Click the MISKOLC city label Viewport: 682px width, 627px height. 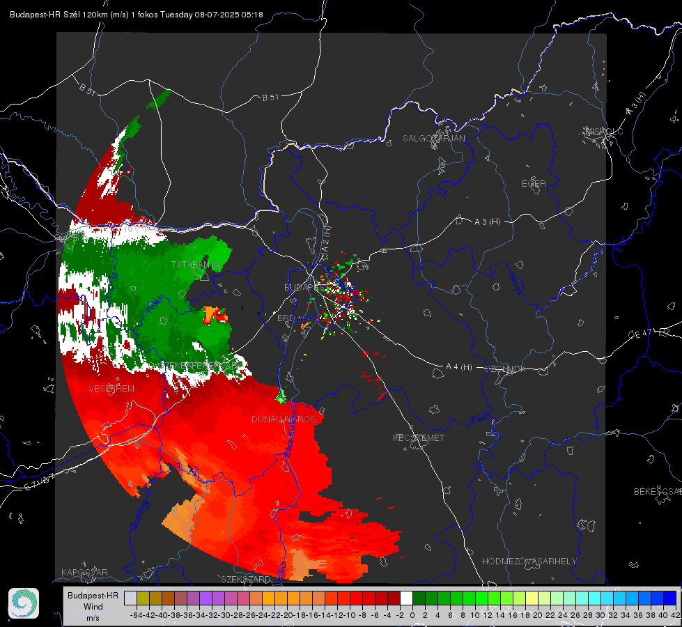point(604,131)
